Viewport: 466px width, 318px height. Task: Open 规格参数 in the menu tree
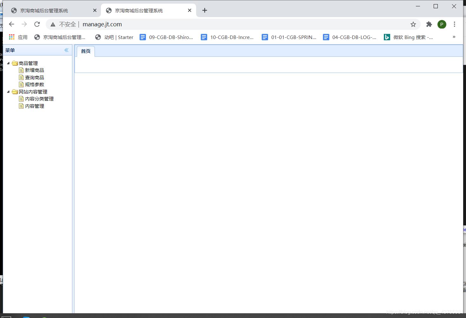coord(35,84)
